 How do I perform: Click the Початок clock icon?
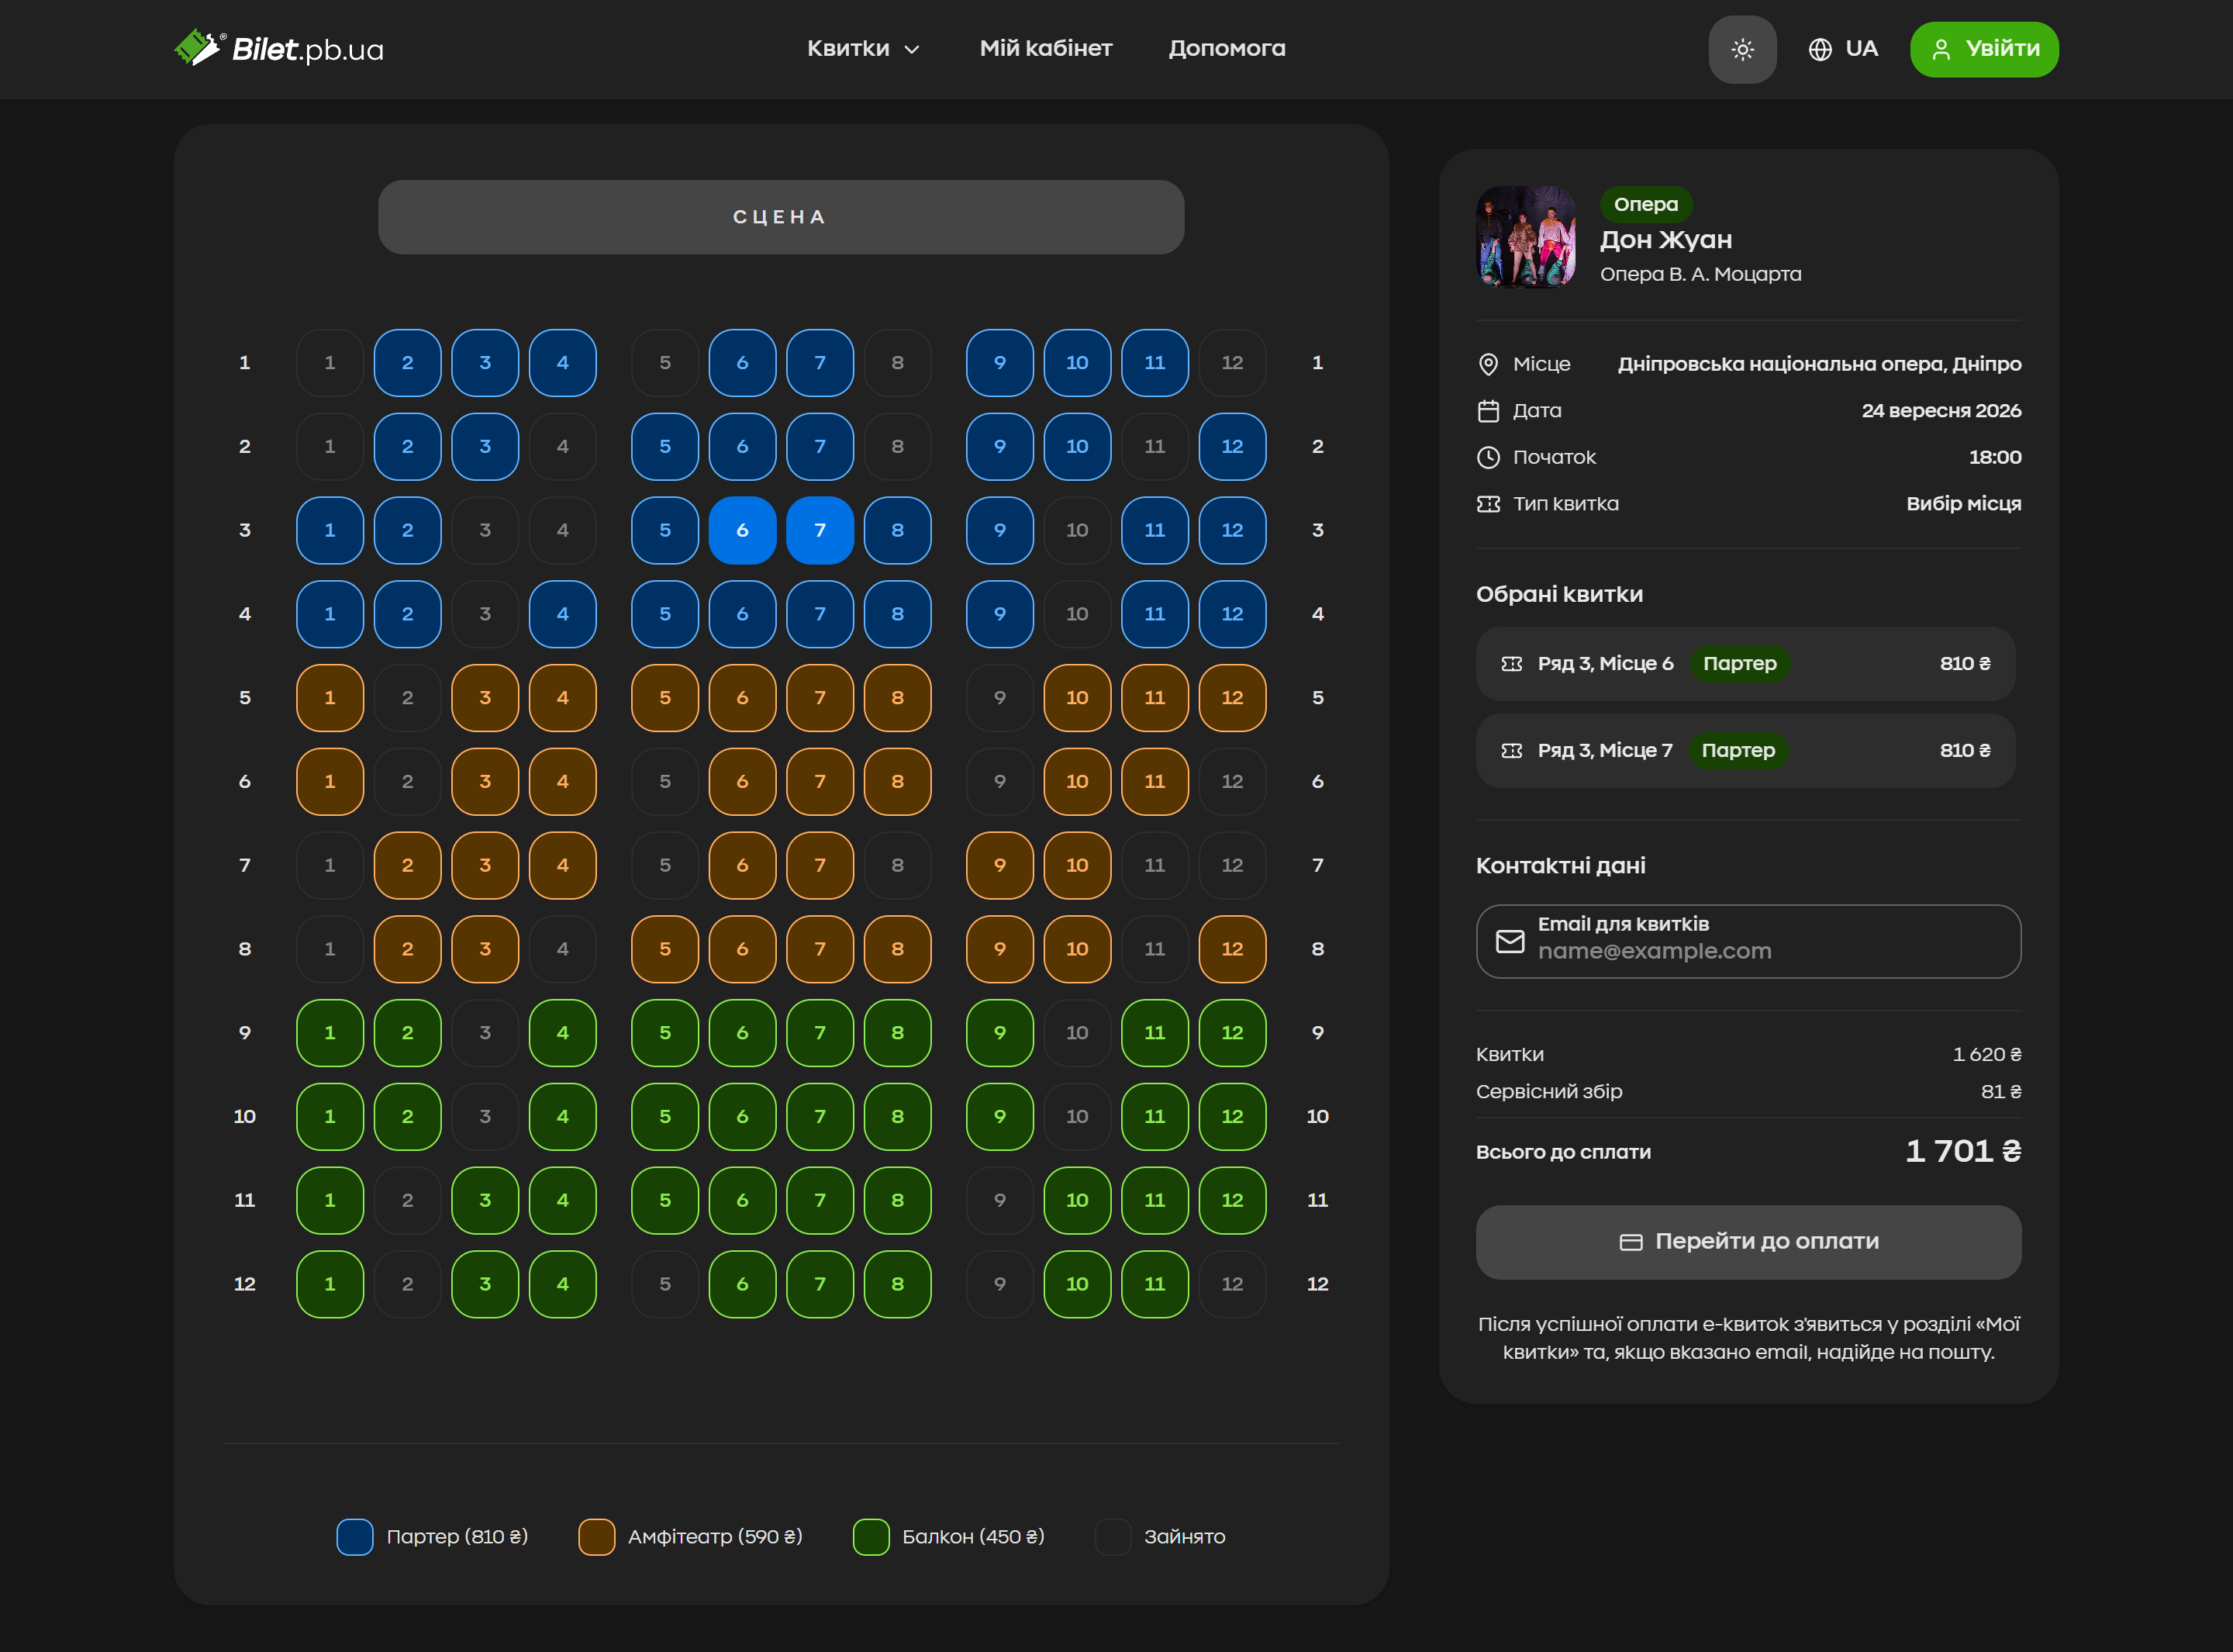[1489, 457]
